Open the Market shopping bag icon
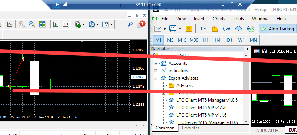 215,29
